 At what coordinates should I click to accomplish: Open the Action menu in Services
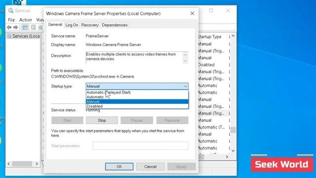(x=26, y=20)
